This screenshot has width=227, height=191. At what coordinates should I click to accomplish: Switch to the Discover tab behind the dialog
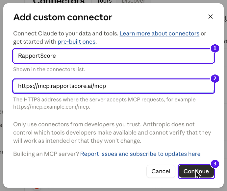[x=133, y=1]
